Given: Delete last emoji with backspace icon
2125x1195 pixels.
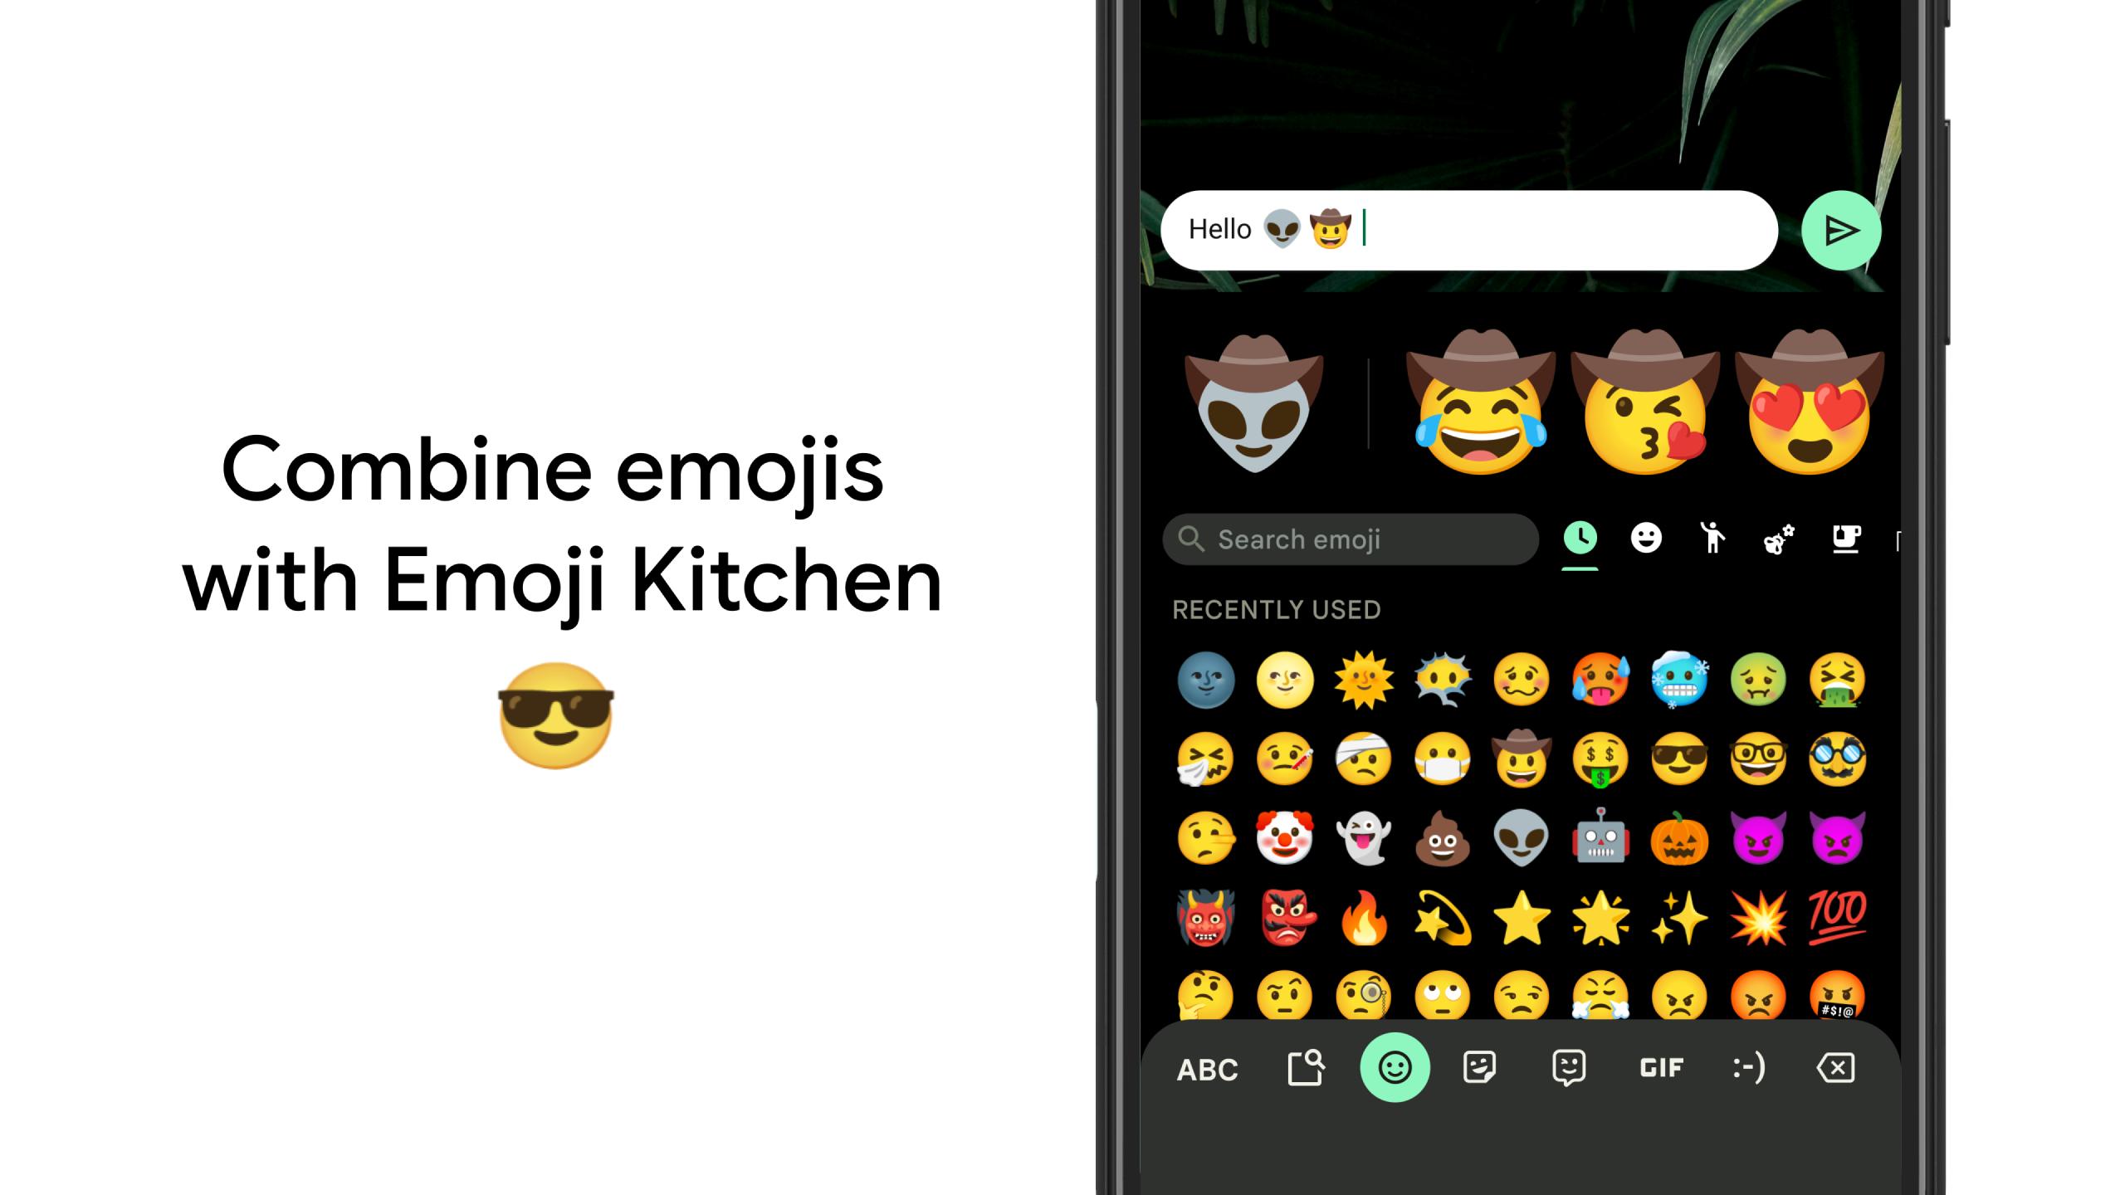Looking at the screenshot, I should 1834,1068.
